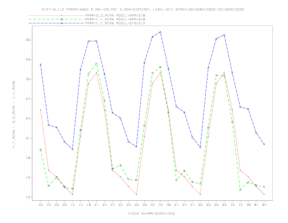Click blue GFS point at hour 18
The height and width of the screenshot is (223, 288).
(88, 41)
